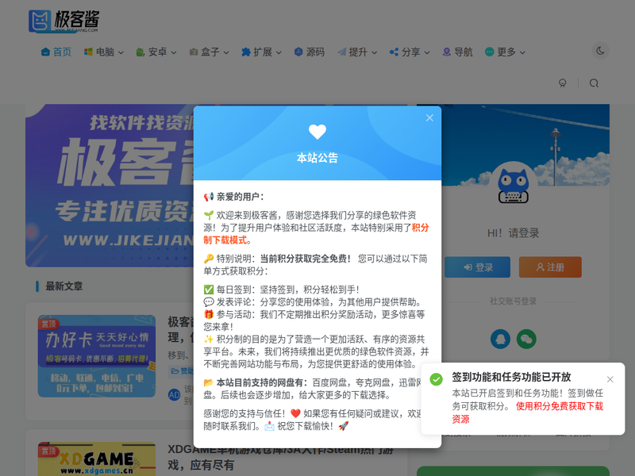Click the 签到功能和任务功能已开放 heading

point(511,377)
